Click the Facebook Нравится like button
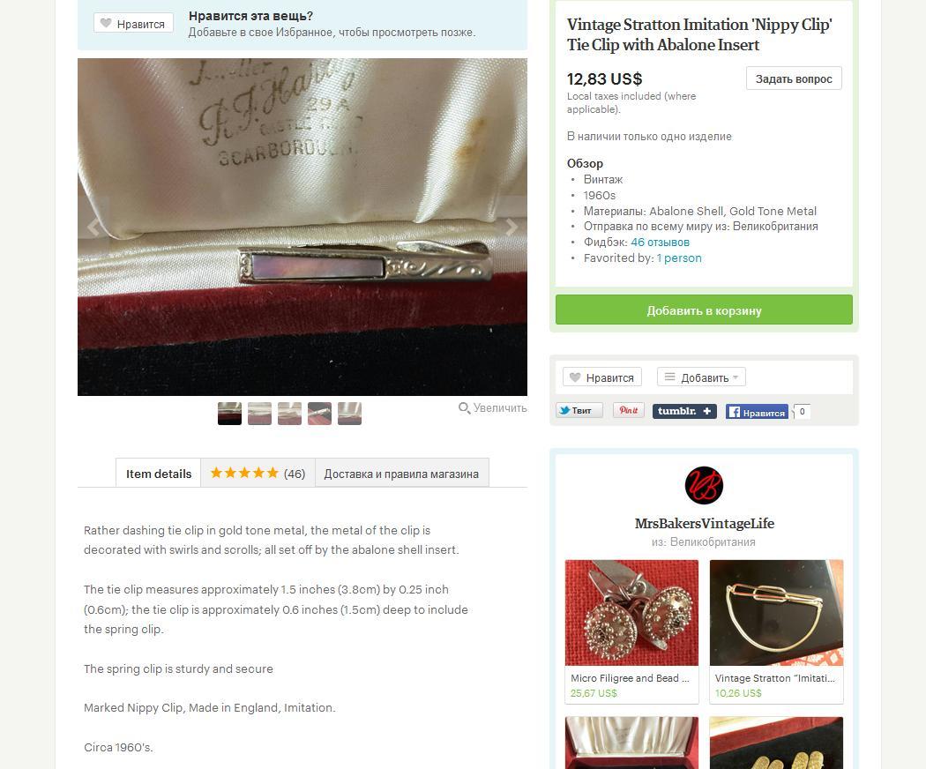Viewport: 926px width, 769px height. pyautogui.click(x=757, y=412)
